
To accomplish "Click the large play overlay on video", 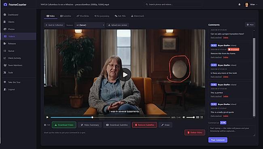I will 125,74.
